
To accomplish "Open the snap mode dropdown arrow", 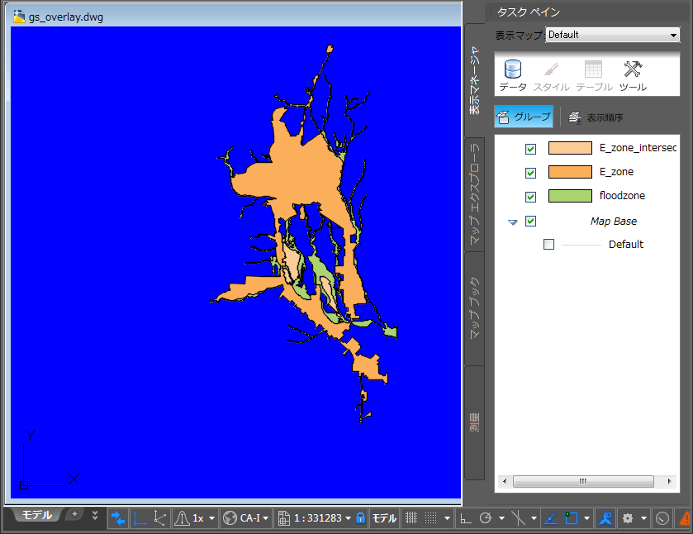I will click(x=447, y=518).
